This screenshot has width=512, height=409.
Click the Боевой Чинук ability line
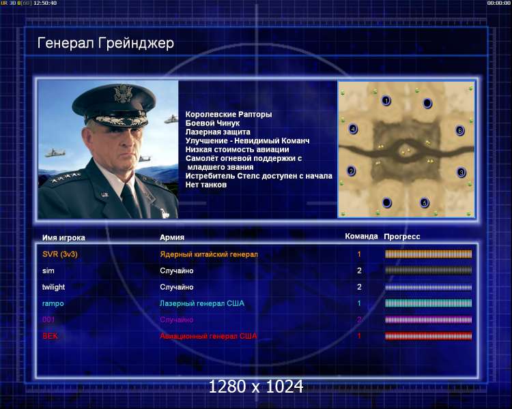click(x=212, y=123)
